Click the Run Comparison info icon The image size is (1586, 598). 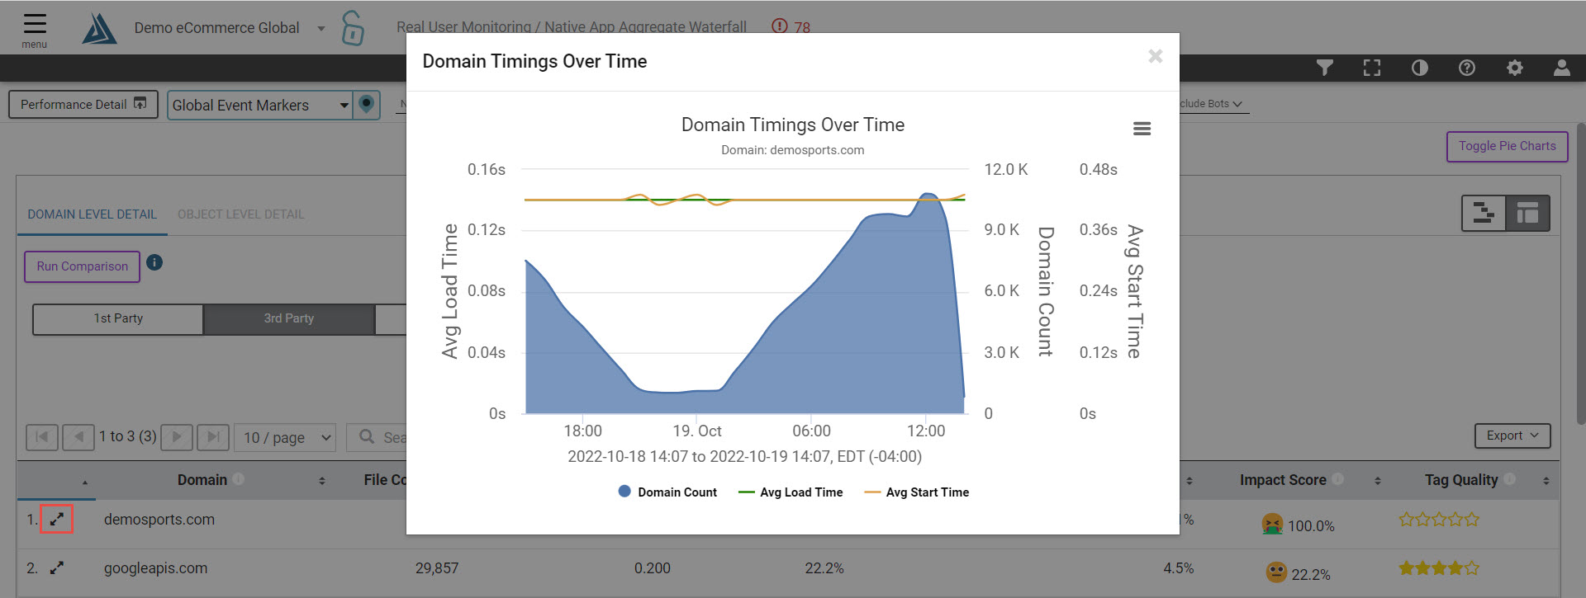(154, 262)
